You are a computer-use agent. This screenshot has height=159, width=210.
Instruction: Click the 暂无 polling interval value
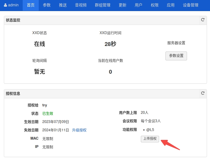click(40, 71)
